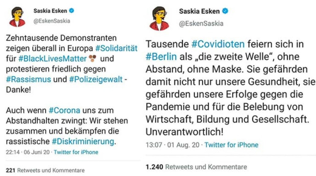Click Twitter for iPhone under the August tweet
The image size is (316, 176).
(x=231, y=145)
